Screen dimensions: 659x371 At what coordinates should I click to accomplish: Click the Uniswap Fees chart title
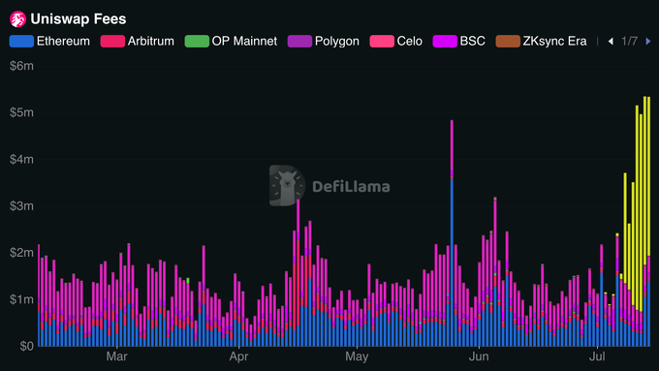(x=78, y=19)
